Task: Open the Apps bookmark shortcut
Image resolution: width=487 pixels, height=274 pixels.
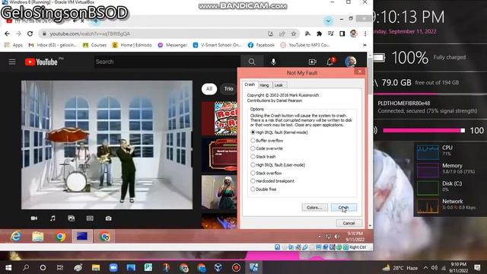Action: pyautogui.click(x=14, y=45)
